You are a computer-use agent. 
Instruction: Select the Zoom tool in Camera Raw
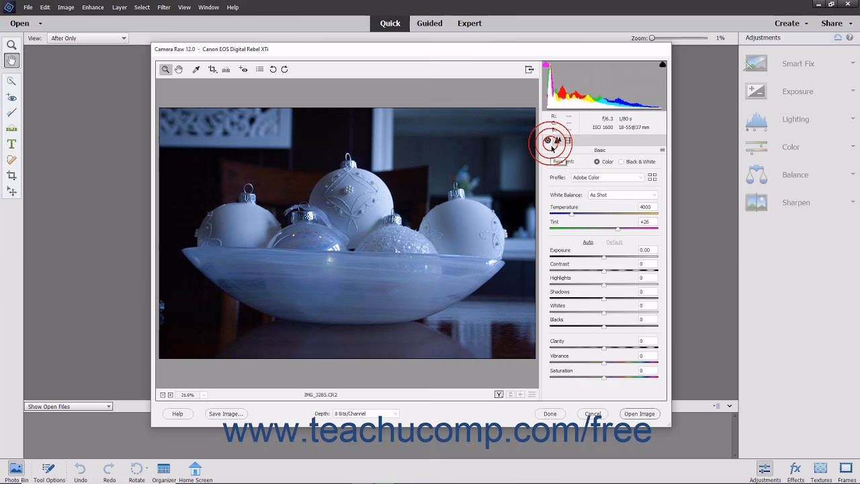pos(165,69)
